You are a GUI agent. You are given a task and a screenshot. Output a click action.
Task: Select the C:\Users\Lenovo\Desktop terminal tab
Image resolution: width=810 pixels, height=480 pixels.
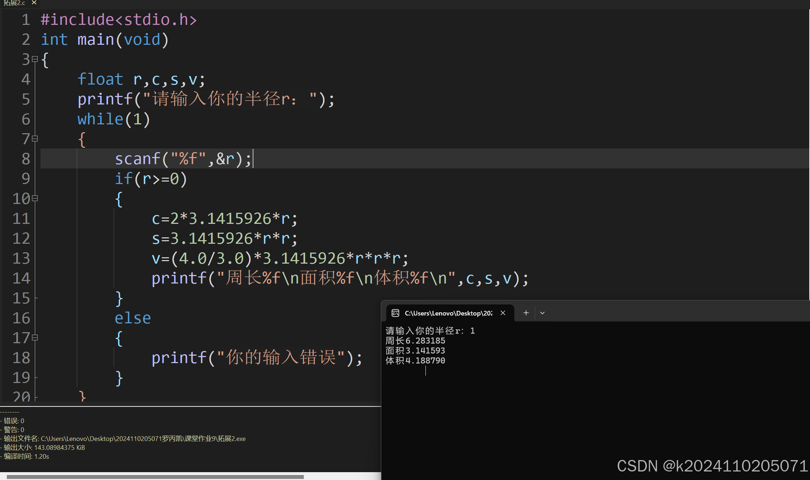pos(448,313)
